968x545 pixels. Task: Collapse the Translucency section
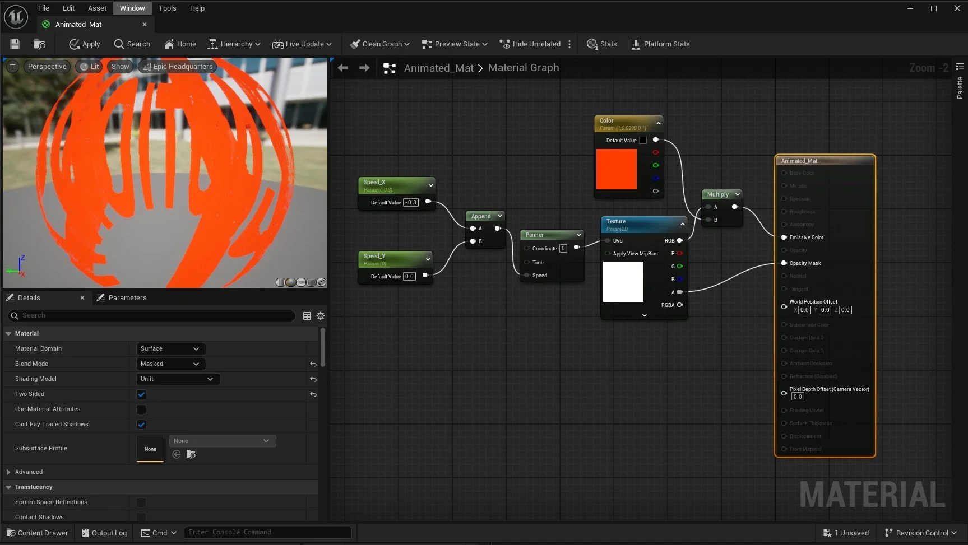click(8, 487)
